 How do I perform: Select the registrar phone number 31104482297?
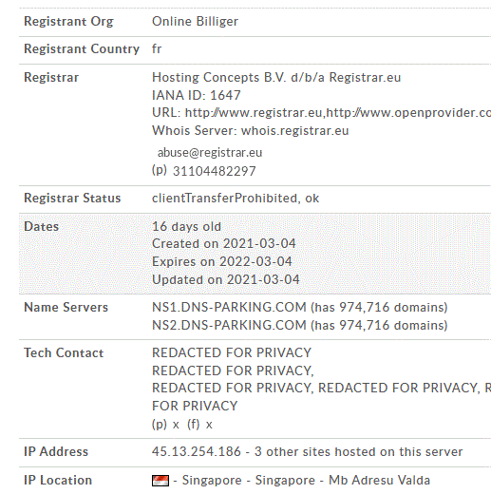[x=215, y=171]
